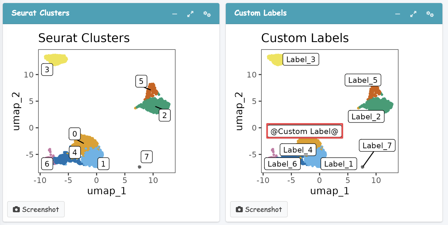Maximize the Custom Labels panel

coord(413,14)
